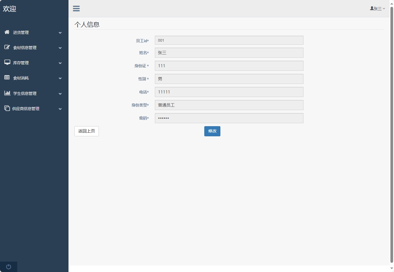
Task: Click the monitor icon beside 库存管理
Action: [7, 62]
